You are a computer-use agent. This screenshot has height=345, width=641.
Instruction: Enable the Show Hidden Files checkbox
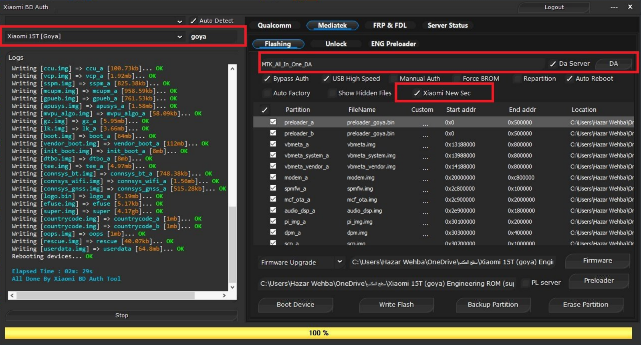332,93
